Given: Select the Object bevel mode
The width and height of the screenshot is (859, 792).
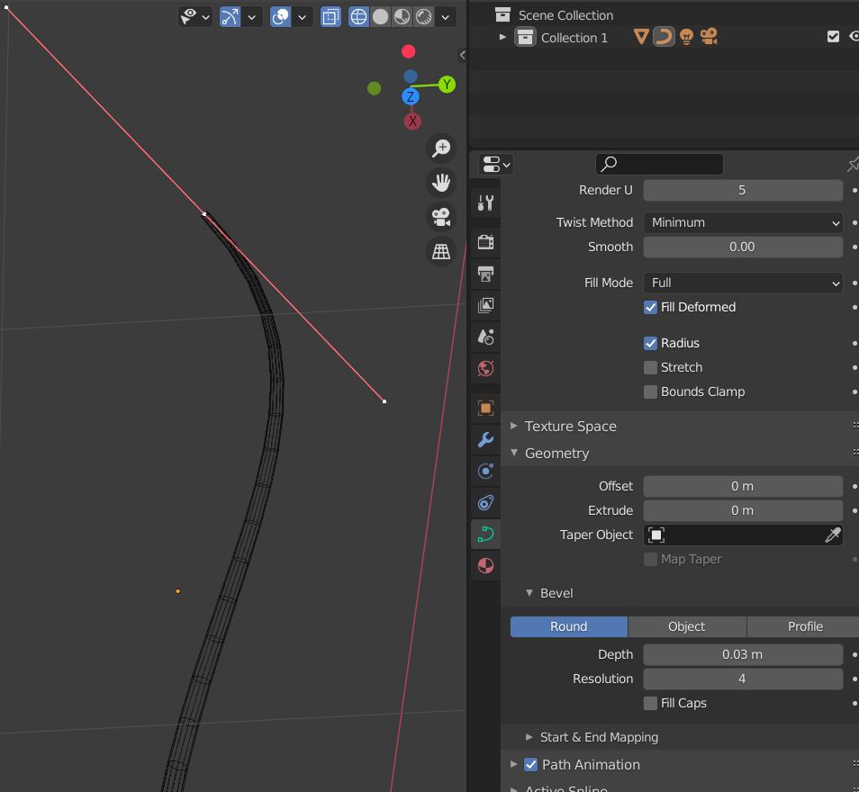Looking at the screenshot, I should coord(686,626).
